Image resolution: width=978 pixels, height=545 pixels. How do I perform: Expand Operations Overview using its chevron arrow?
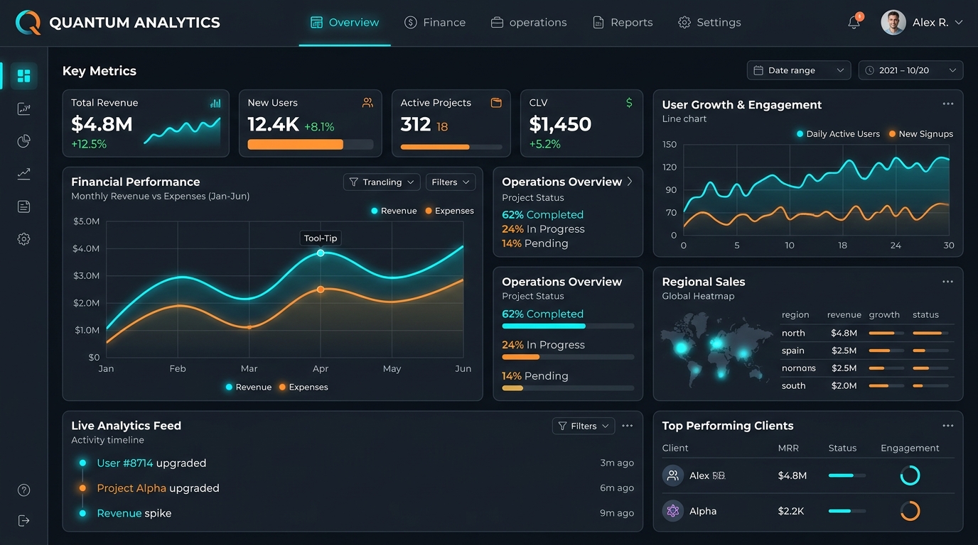tap(630, 182)
